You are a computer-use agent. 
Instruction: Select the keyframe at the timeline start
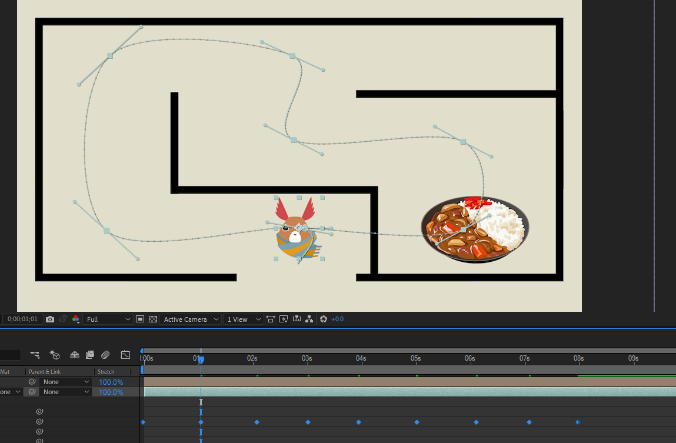pos(143,422)
